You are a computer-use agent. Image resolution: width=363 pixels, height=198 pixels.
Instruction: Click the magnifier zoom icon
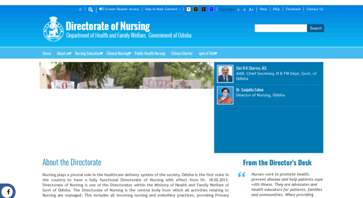tap(91, 10)
